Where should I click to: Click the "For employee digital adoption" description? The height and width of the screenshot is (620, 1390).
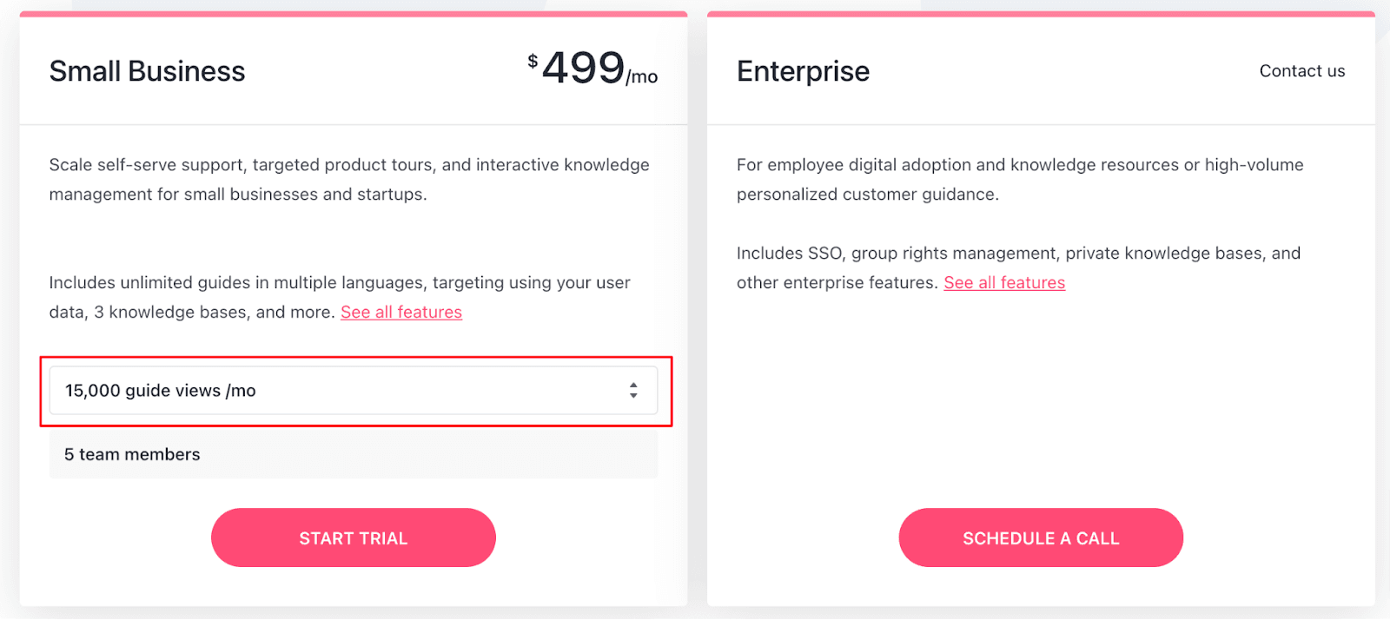1020,180
